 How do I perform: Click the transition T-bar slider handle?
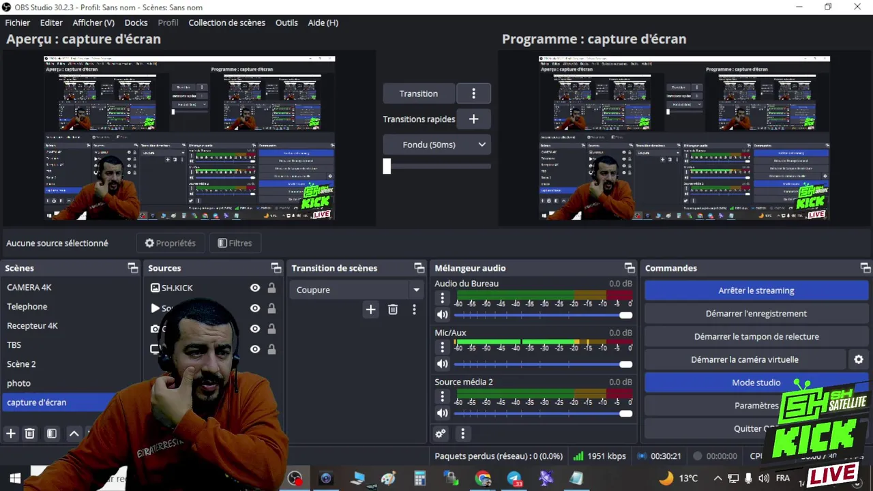pyautogui.click(x=387, y=166)
